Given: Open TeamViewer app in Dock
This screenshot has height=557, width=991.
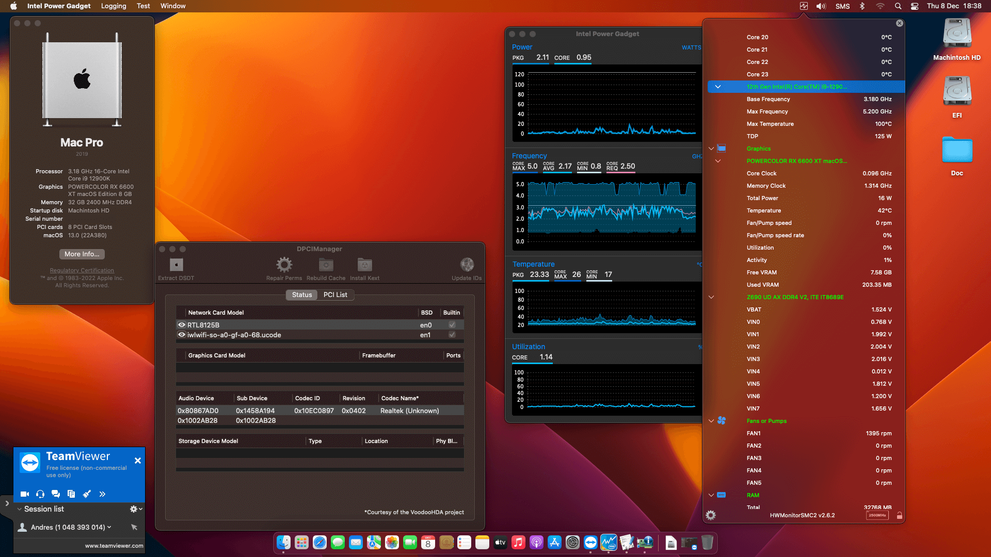Looking at the screenshot, I should point(590,543).
